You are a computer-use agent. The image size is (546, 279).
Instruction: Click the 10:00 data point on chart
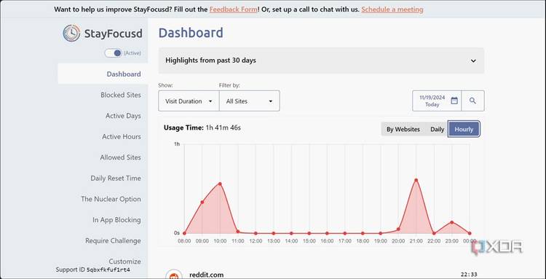[220, 184]
